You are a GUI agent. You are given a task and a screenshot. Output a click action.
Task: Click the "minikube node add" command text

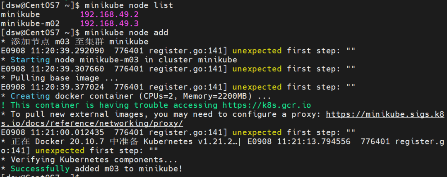pyautogui.click(x=126, y=33)
